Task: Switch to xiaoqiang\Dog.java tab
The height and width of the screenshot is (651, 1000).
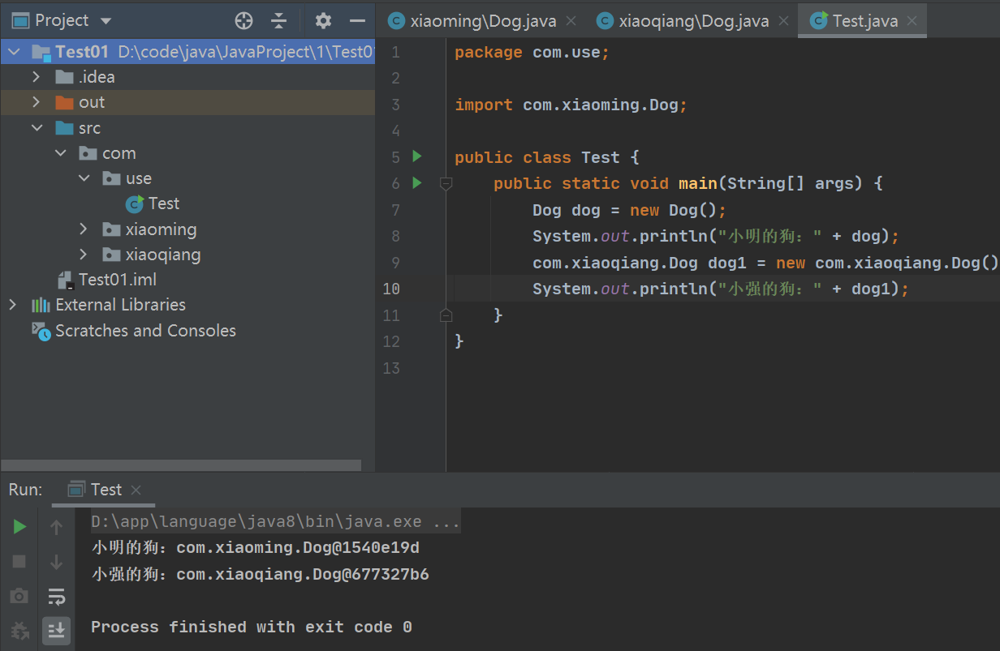Action: (x=694, y=21)
